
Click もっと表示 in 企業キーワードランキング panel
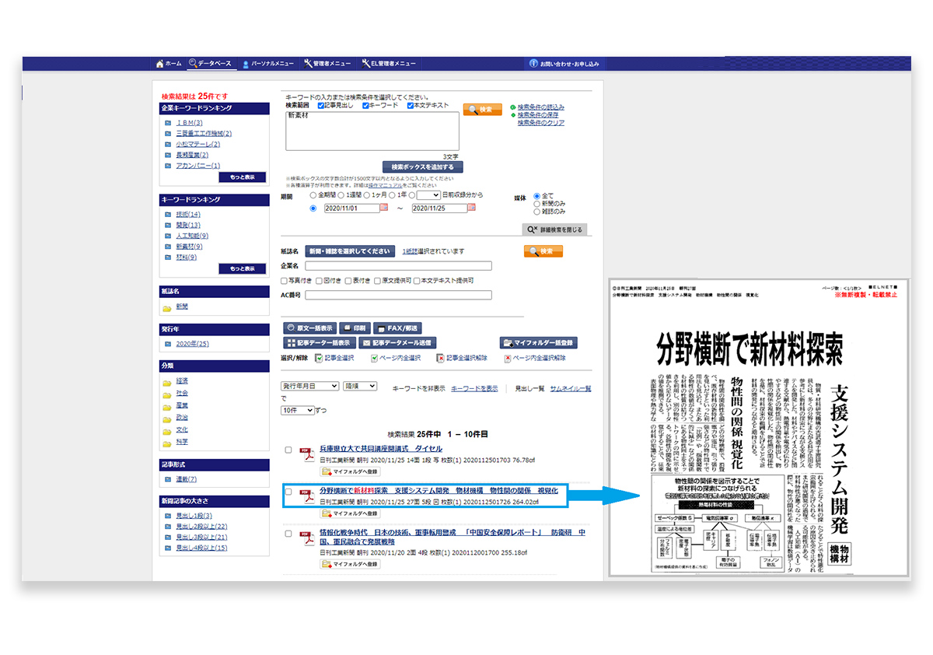(x=242, y=177)
